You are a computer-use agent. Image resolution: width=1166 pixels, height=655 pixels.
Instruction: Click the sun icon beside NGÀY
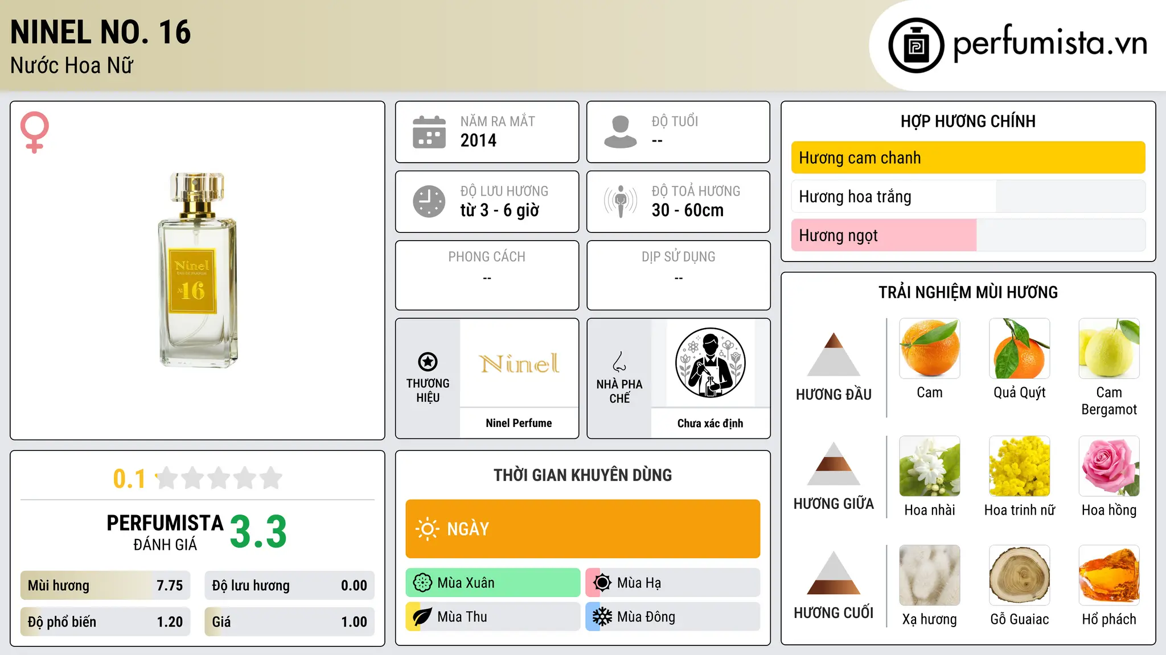pyautogui.click(x=427, y=529)
